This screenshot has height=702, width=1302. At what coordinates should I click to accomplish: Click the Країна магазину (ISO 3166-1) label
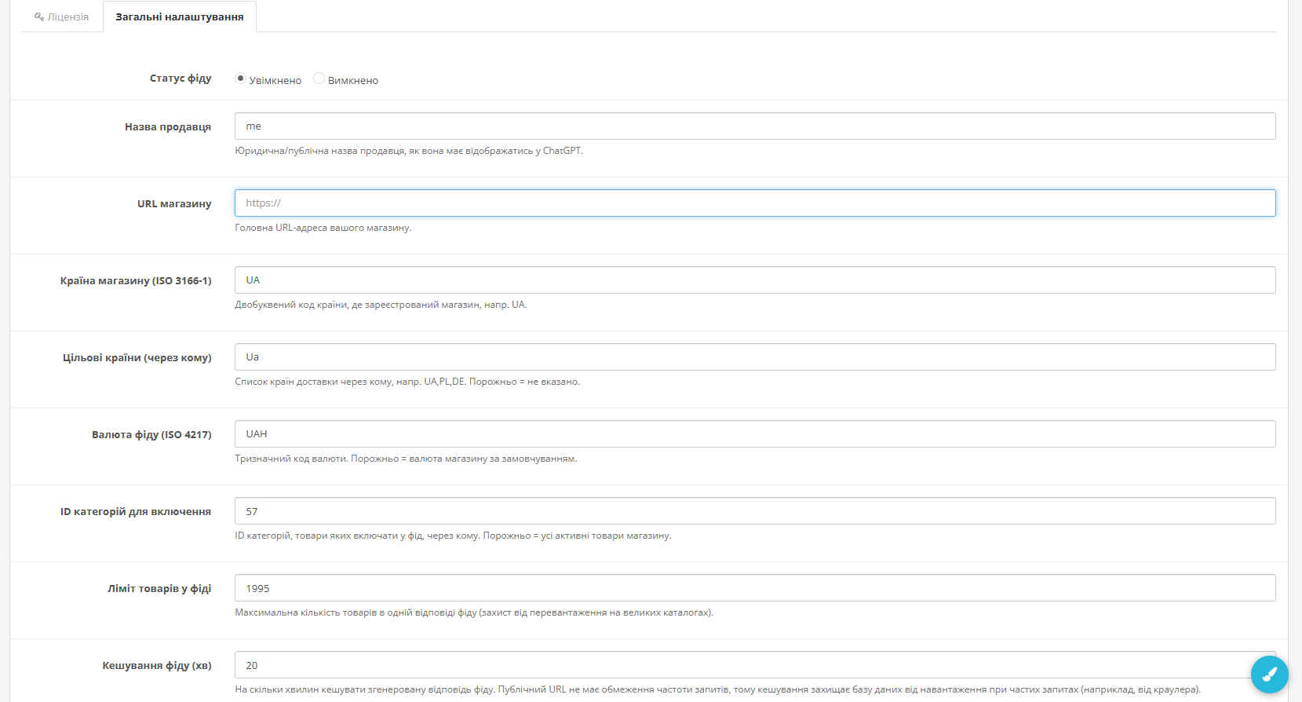click(136, 280)
